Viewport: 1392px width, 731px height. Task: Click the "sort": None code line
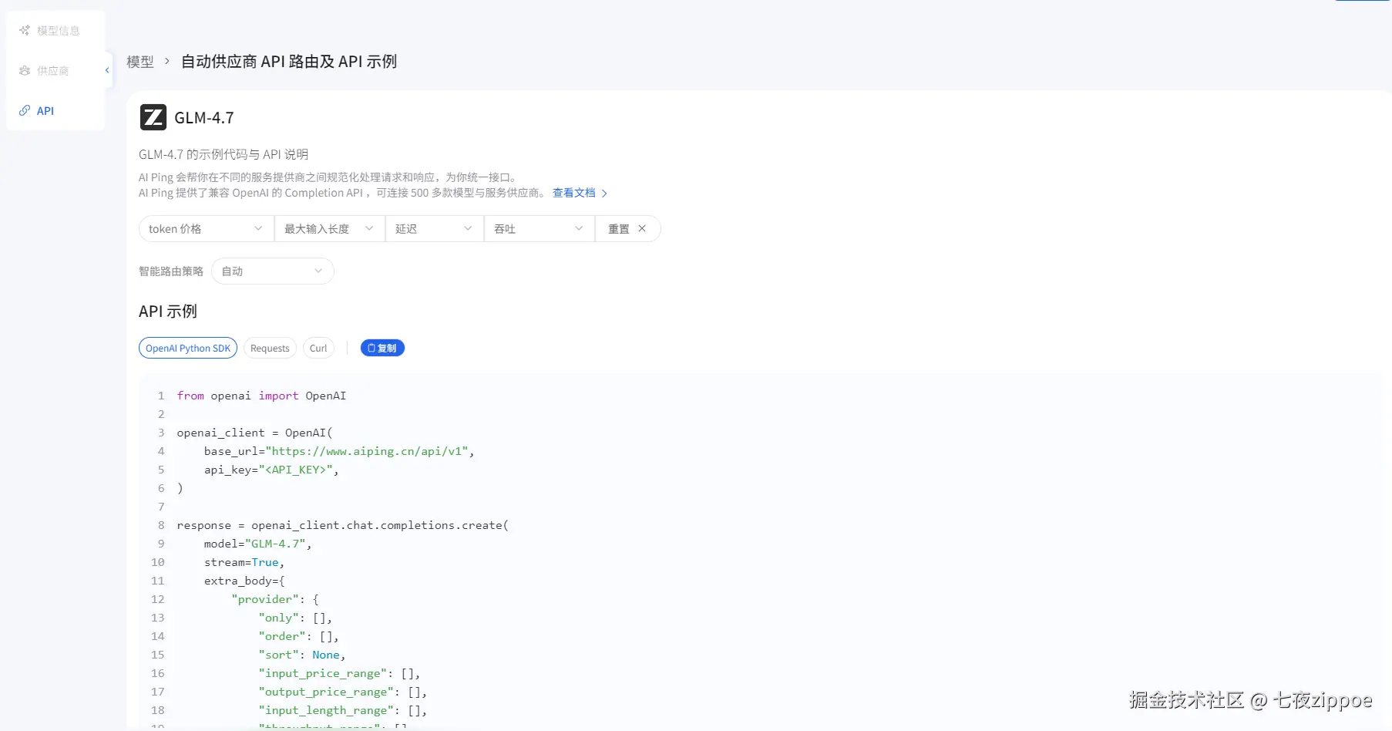(x=302, y=655)
